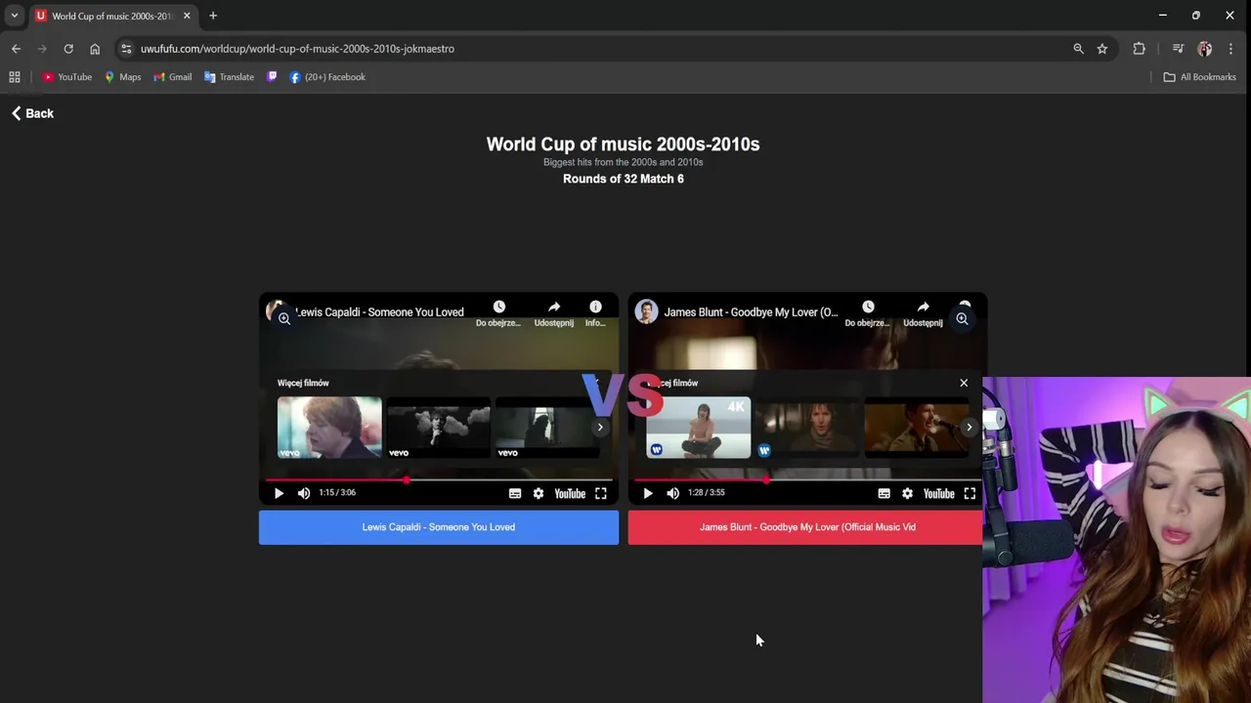This screenshot has height=703, width=1251.
Task: Show next suggested videos for James Blunt
Action: [969, 427]
